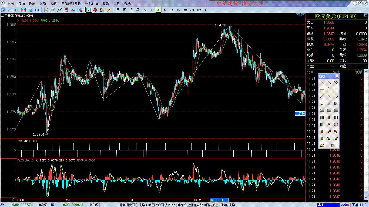The height and width of the screenshot is (207, 369).
Task: Click the tick list scroll up arrow
Action: click(366, 72)
